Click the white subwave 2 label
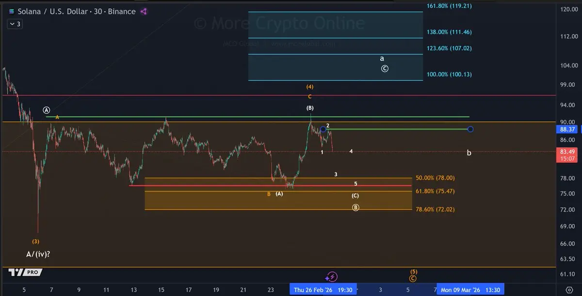The height and width of the screenshot is (296, 582). 328,125
